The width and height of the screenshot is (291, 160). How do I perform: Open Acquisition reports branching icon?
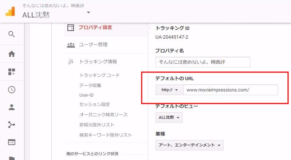(12, 125)
